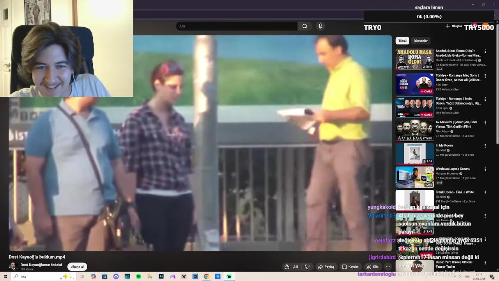
Task: Click the video player area
Action: click(200, 143)
